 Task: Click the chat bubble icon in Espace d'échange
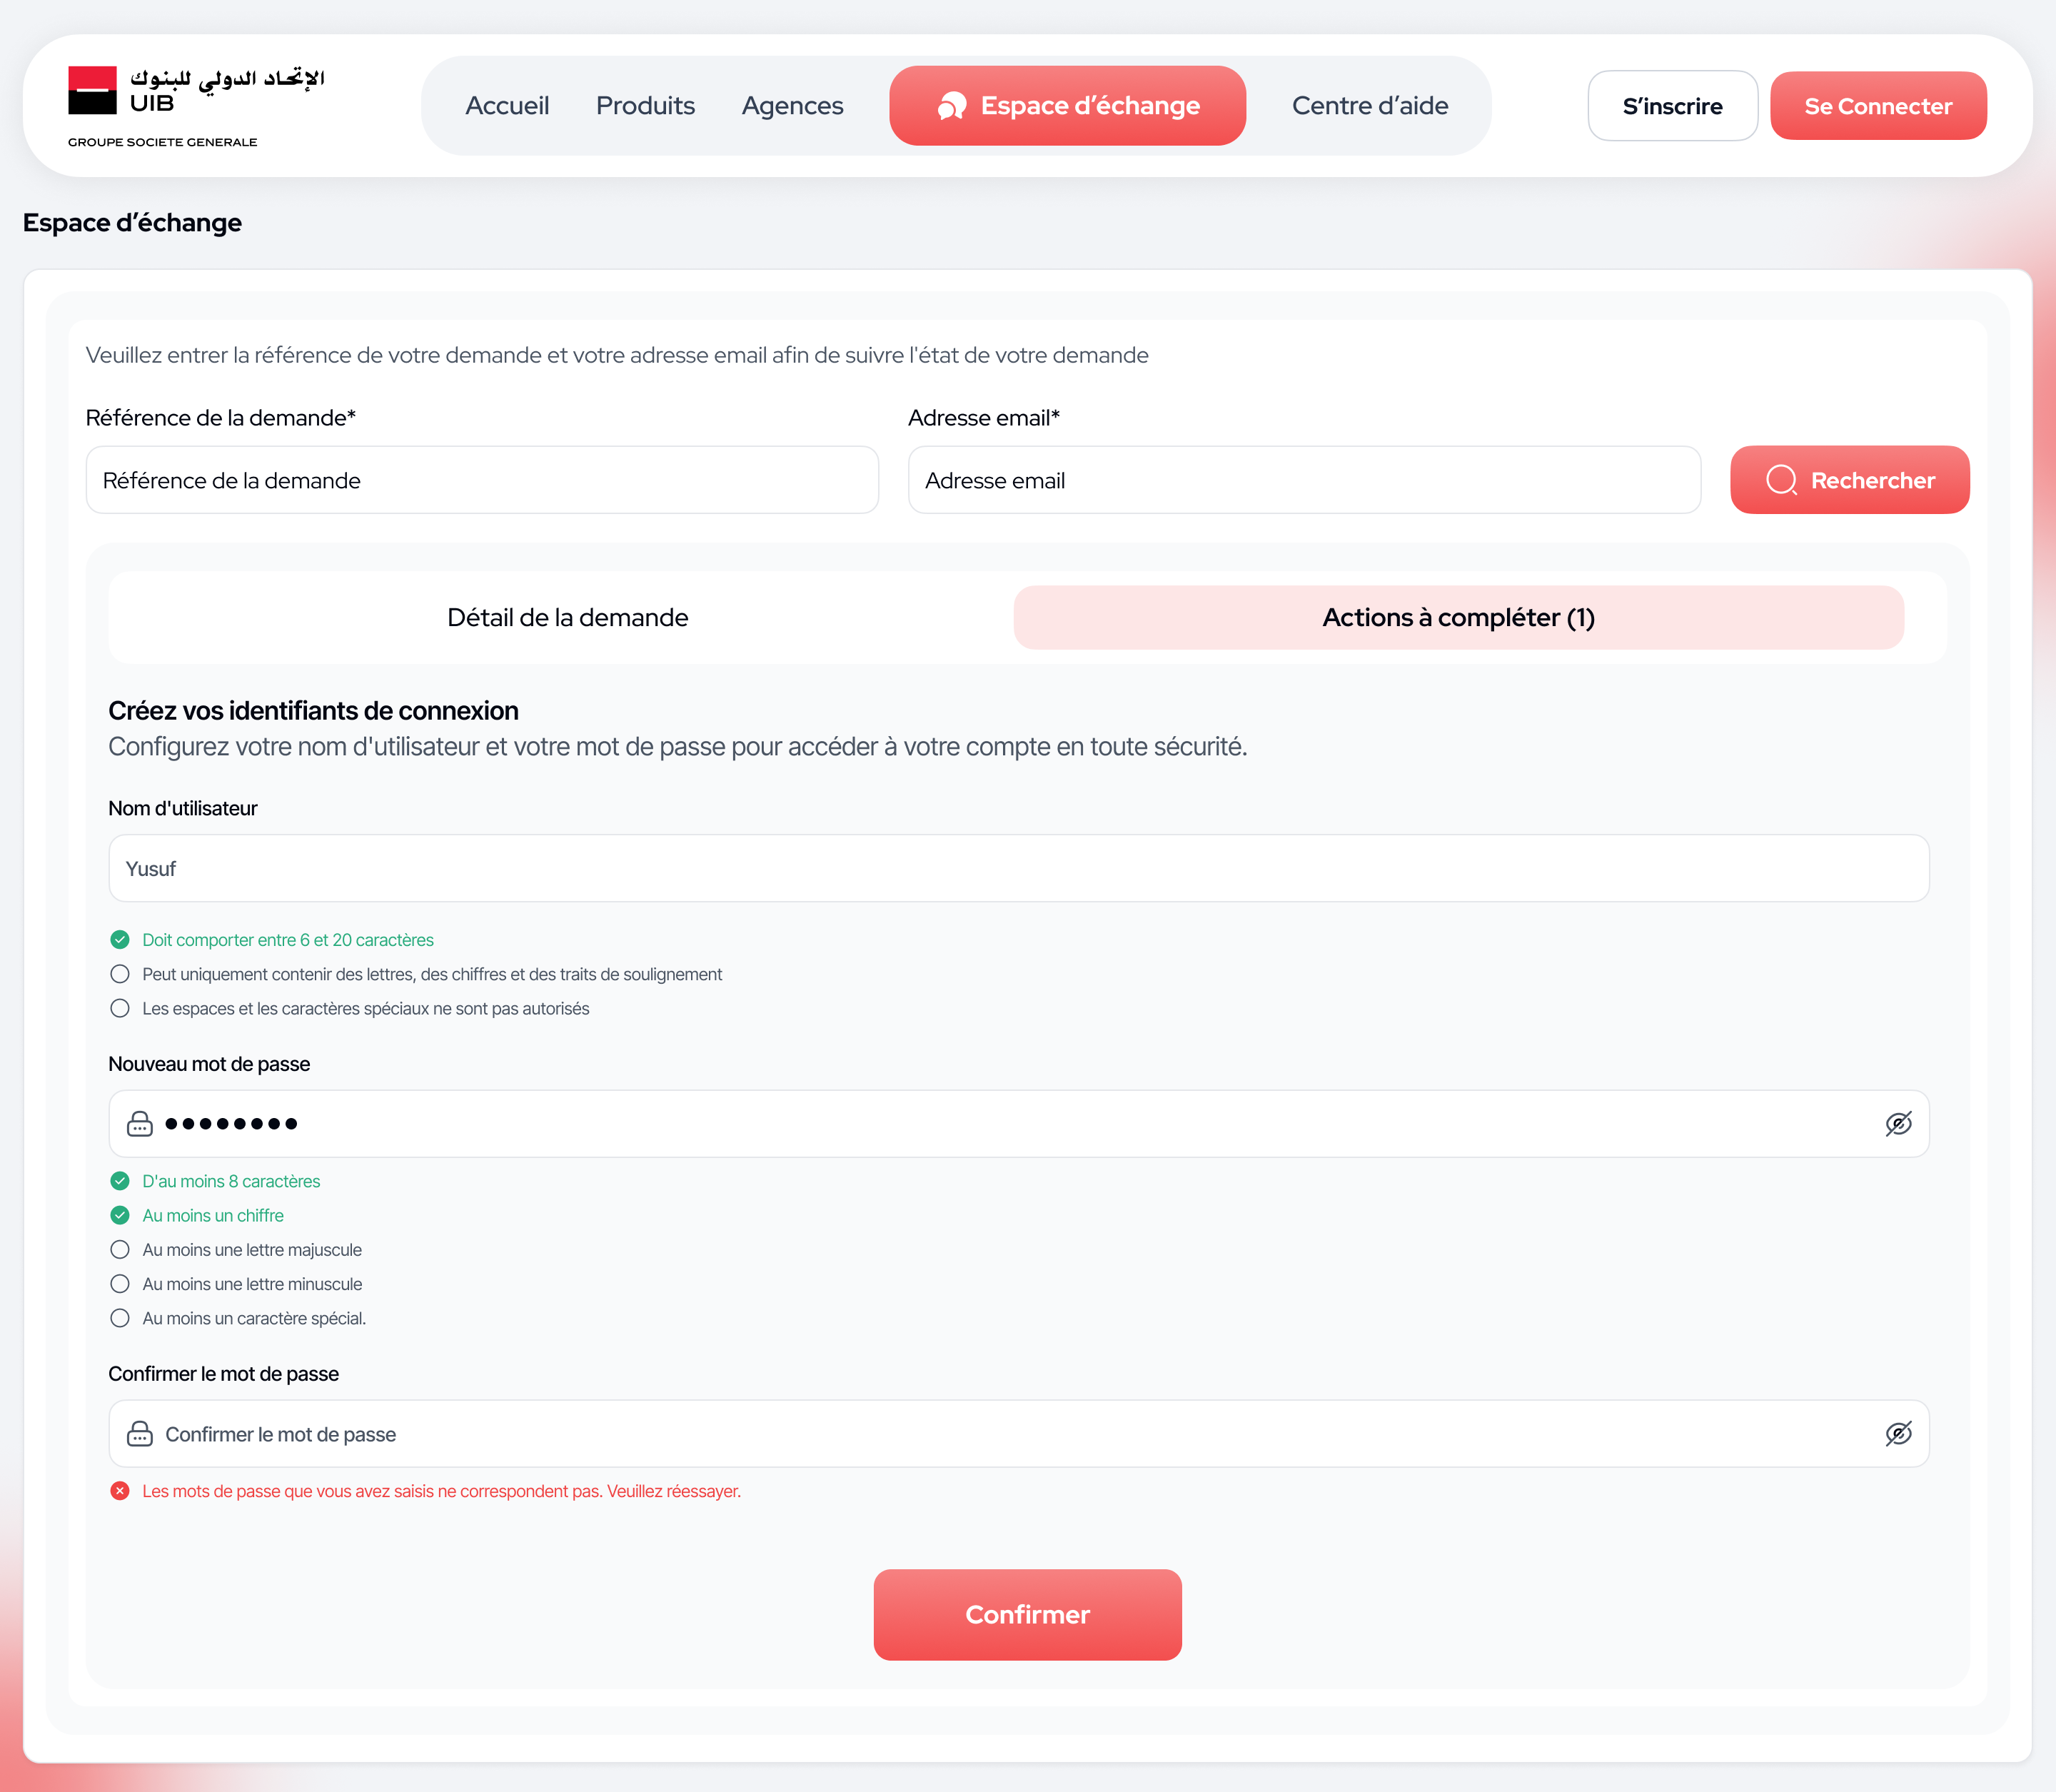tap(952, 106)
